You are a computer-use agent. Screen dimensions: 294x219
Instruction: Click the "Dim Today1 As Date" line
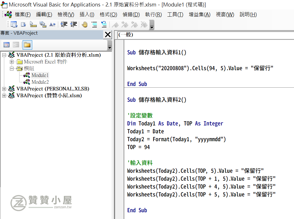175,123
